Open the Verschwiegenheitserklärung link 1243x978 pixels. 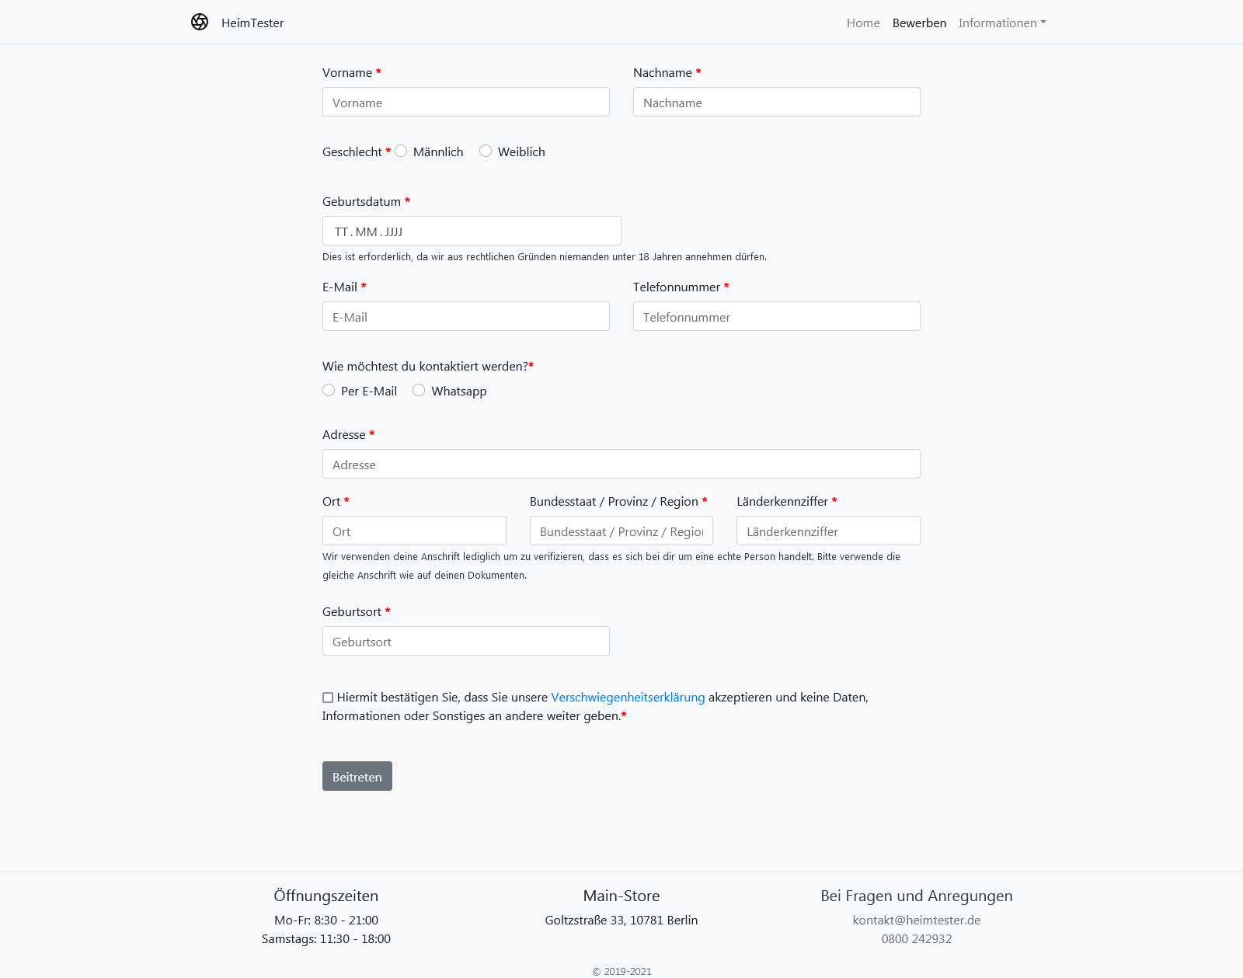click(x=628, y=698)
